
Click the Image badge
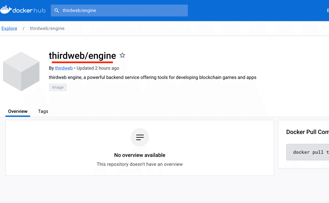coord(58,87)
